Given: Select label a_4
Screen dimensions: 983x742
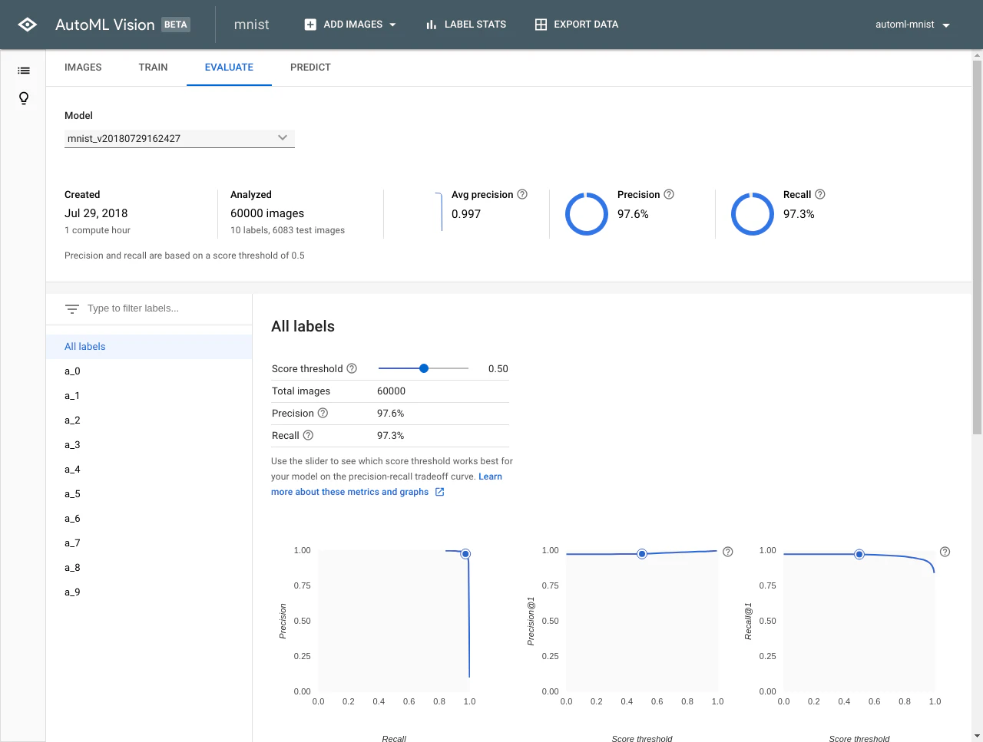Looking at the screenshot, I should tap(149, 470).
